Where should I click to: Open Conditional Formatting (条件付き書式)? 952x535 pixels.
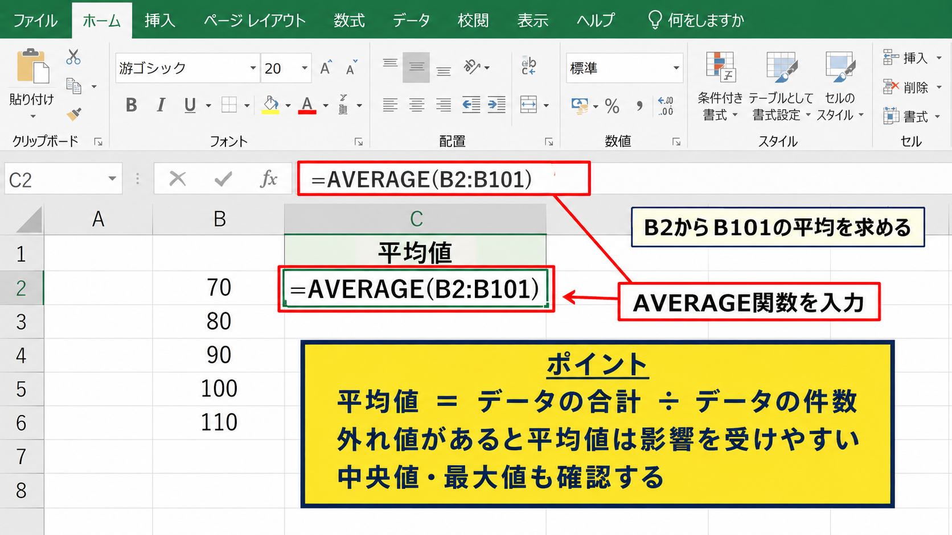[720, 86]
